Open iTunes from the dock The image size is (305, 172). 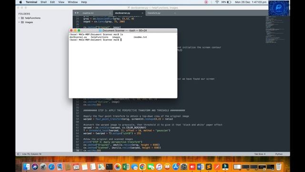[159, 167]
